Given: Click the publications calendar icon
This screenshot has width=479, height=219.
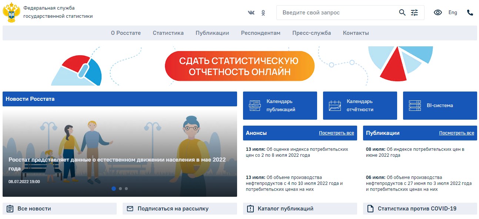Looking at the screenshot, I should [x=255, y=106].
